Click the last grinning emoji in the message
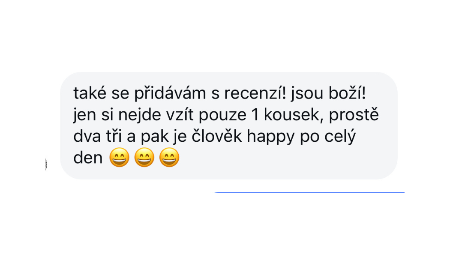This screenshot has width=450, height=257. click(169, 158)
